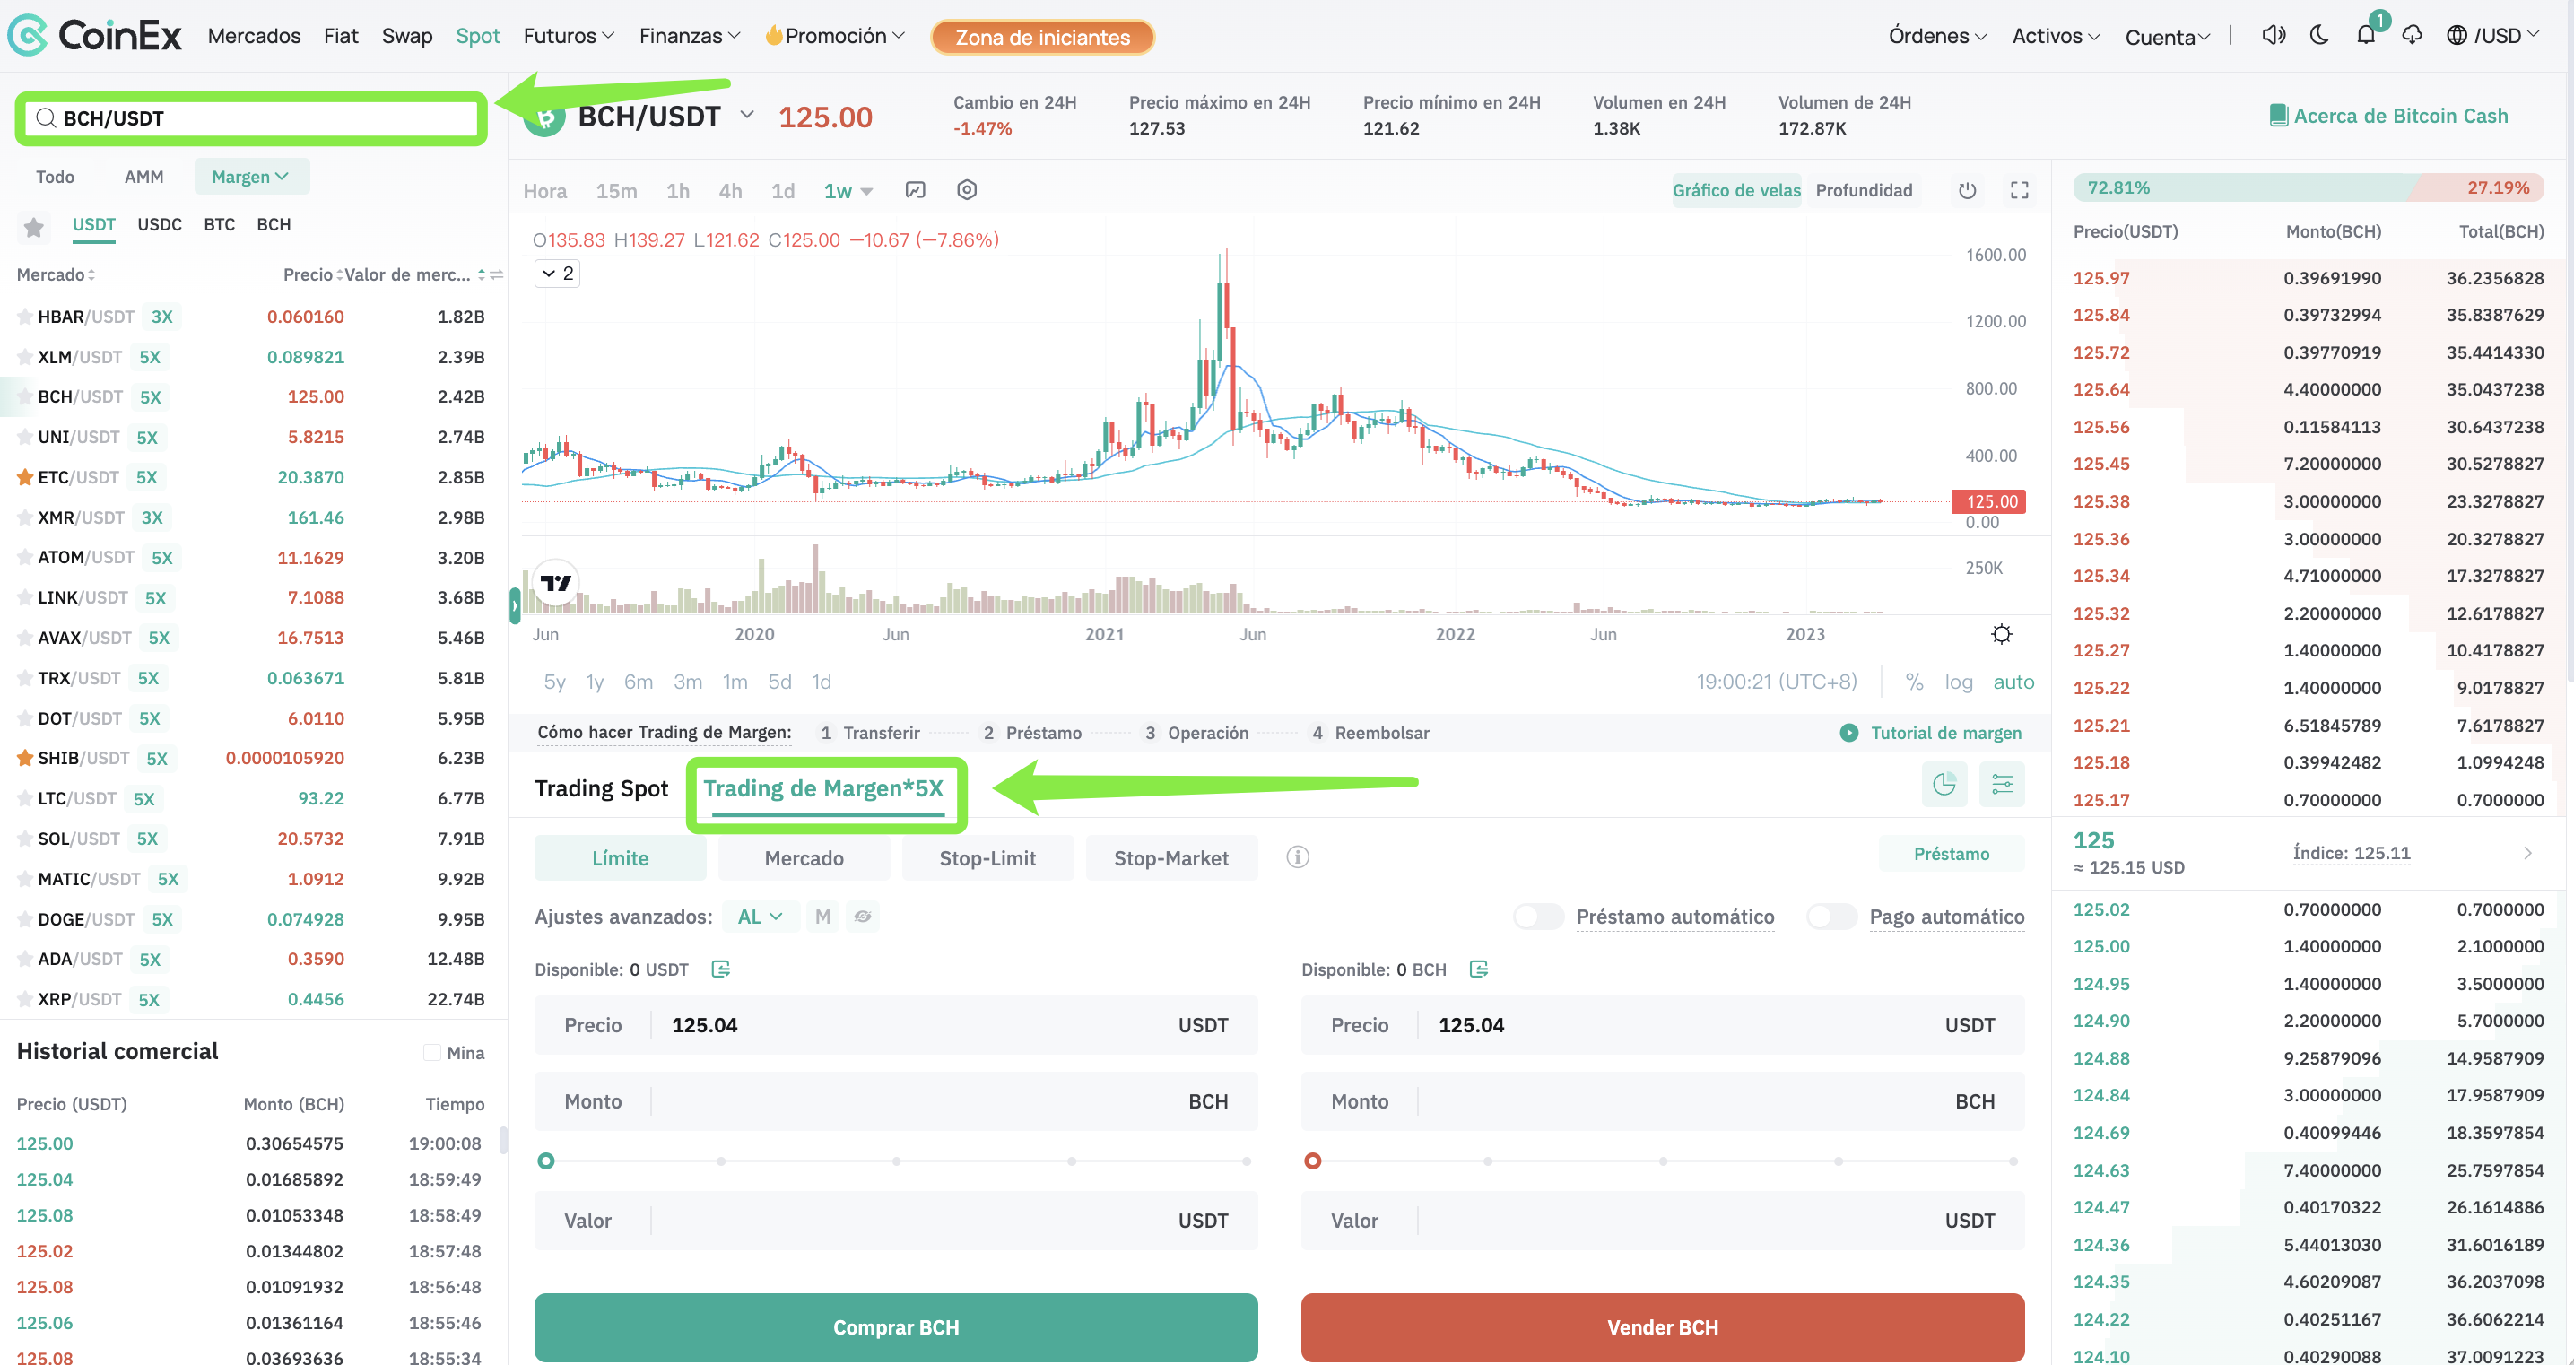
Task: Open Tutorial de margen link
Action: click(x=1945, y=733)
